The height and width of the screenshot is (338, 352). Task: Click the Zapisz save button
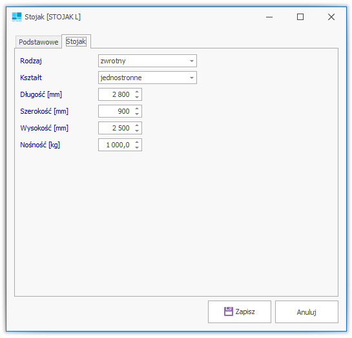(240, 312)
